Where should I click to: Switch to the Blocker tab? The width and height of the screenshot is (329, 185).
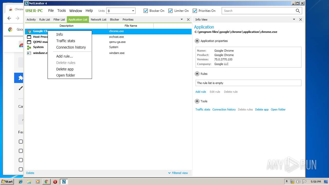click(x=114, y=20)
